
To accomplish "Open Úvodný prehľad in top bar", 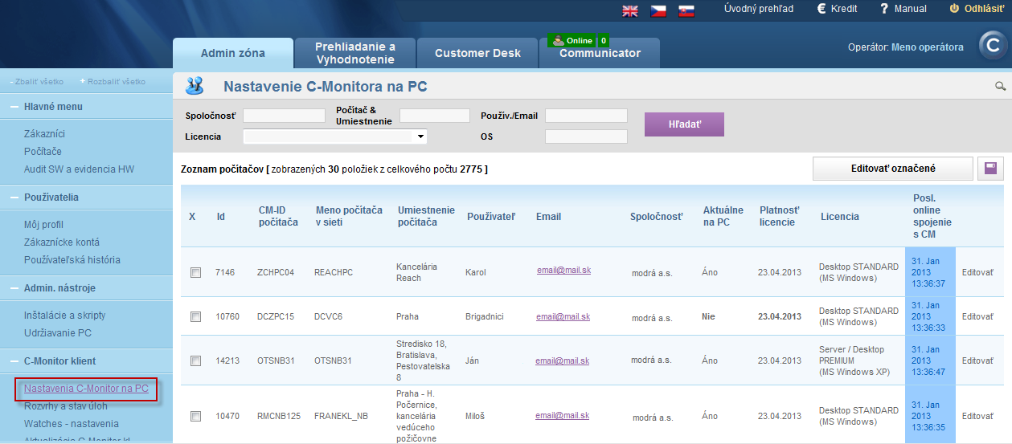I will 759,9.
